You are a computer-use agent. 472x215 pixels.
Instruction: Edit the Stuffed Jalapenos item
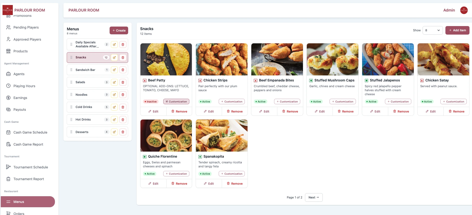click(375, 112)
